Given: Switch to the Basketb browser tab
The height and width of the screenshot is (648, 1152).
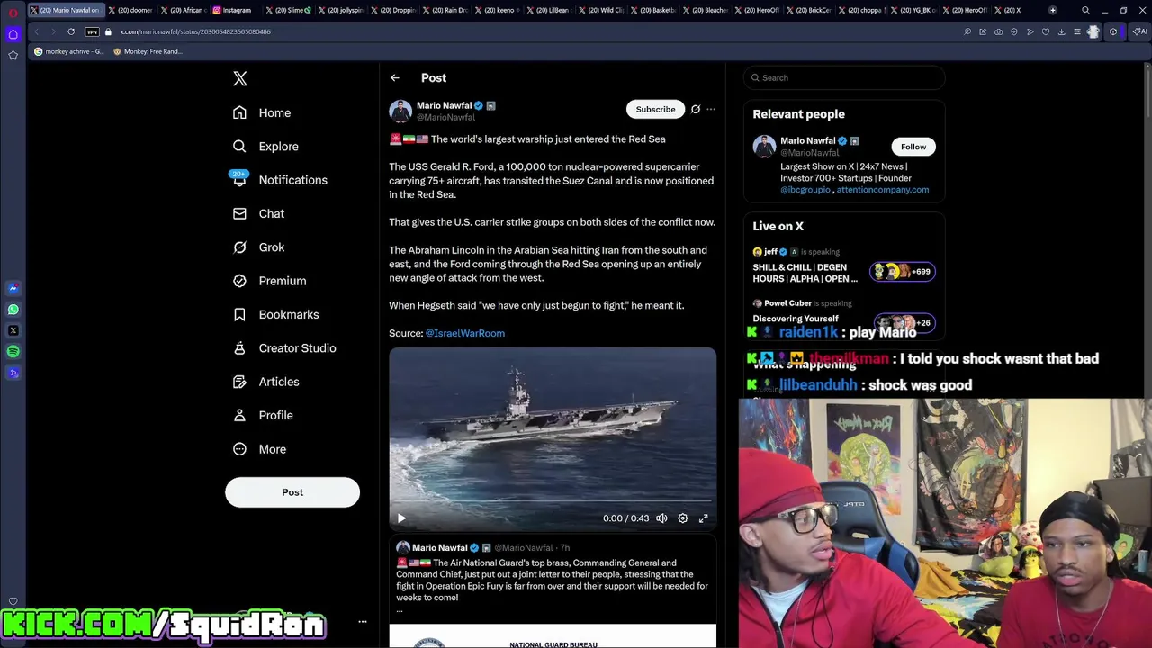Looking at the screenshot, I should 654,10.
